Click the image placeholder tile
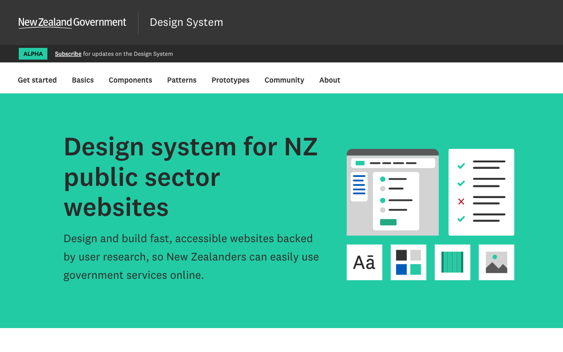This screenshot has height=352, width=563. coord(496,262)
